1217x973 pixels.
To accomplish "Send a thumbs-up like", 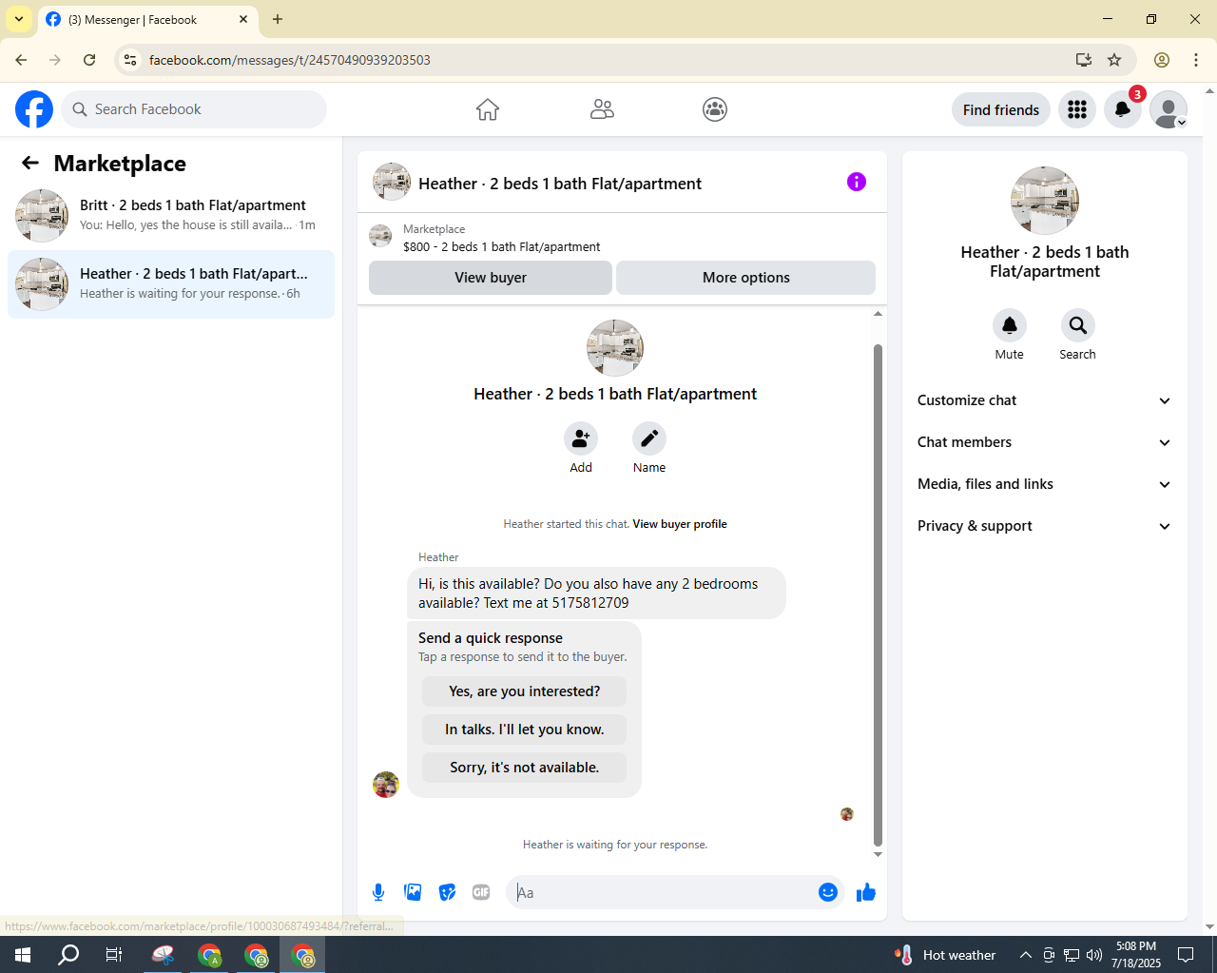I will click(x=866, y=892).
